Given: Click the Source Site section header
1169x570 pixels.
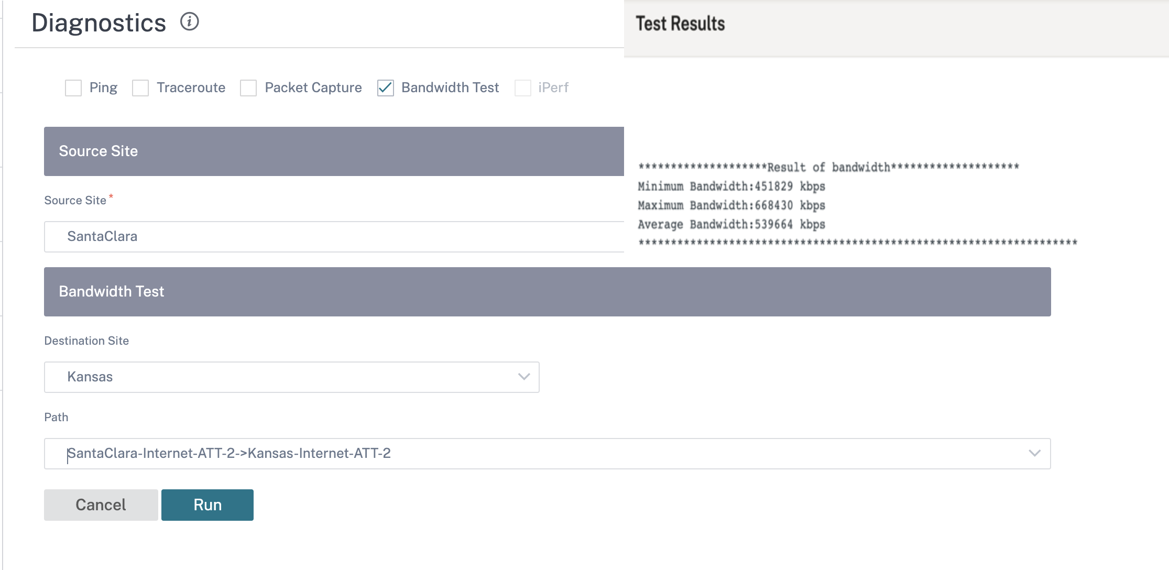Looking at the screenshot, I should (334, 151).
